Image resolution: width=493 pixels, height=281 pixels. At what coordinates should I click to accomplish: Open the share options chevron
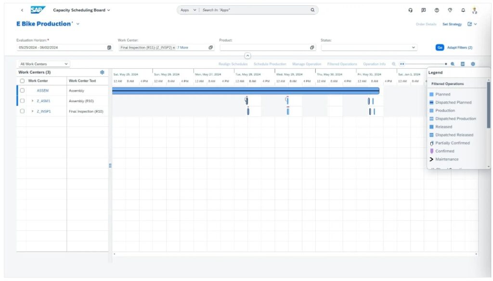pos(475,24)
